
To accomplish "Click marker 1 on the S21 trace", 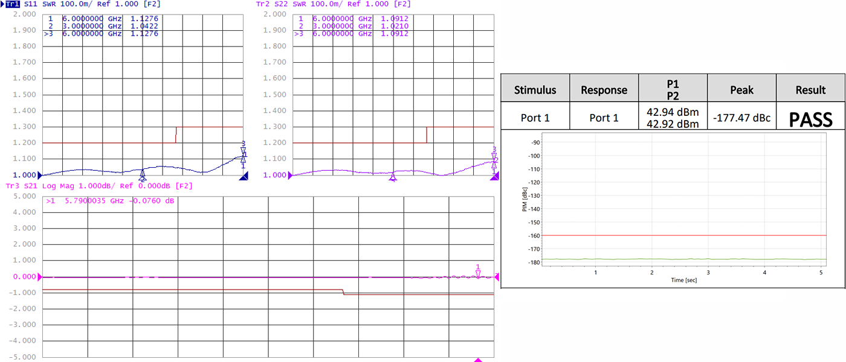I will [478, 274].
